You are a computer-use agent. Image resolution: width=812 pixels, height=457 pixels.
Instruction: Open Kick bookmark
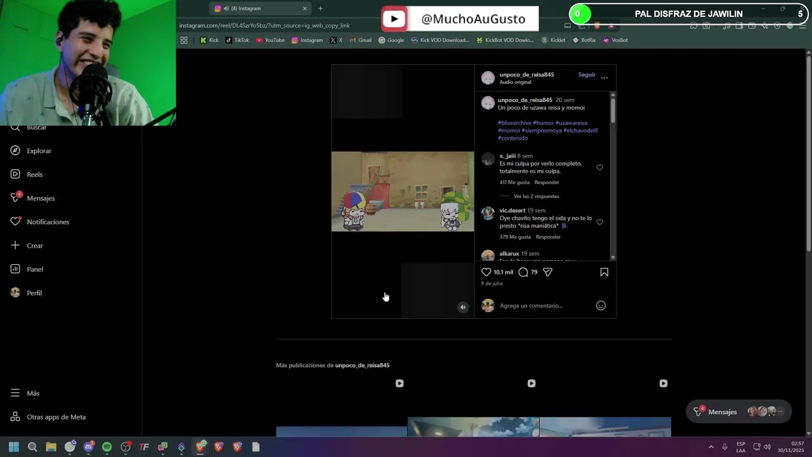[x=209, y=40]
